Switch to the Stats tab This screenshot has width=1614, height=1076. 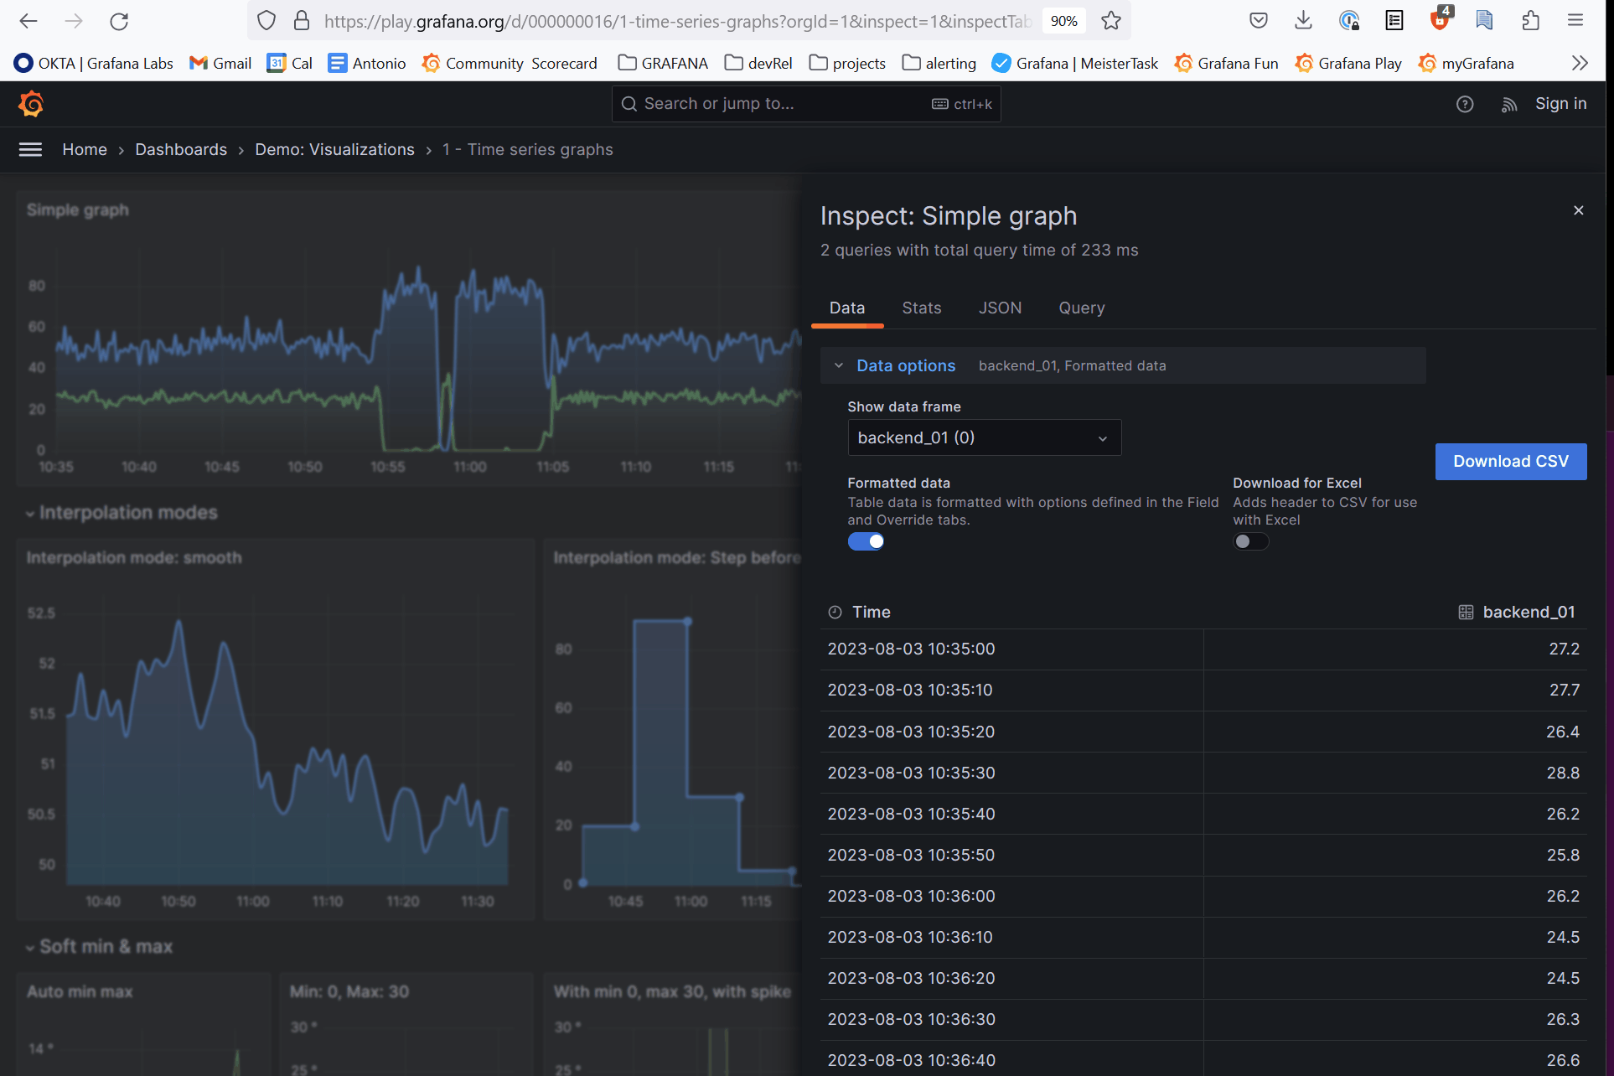[x=921, y=308]
